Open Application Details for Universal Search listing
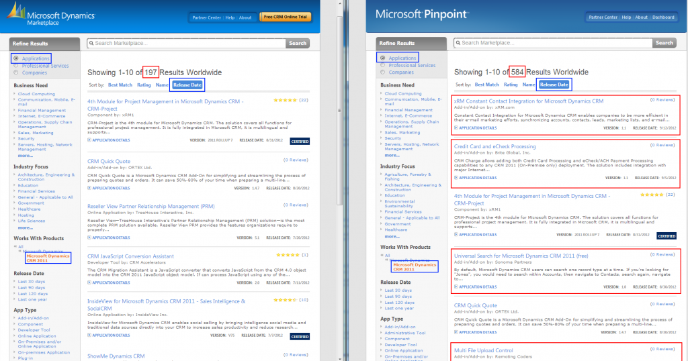688x361 pixels. [x=478, y=287]
